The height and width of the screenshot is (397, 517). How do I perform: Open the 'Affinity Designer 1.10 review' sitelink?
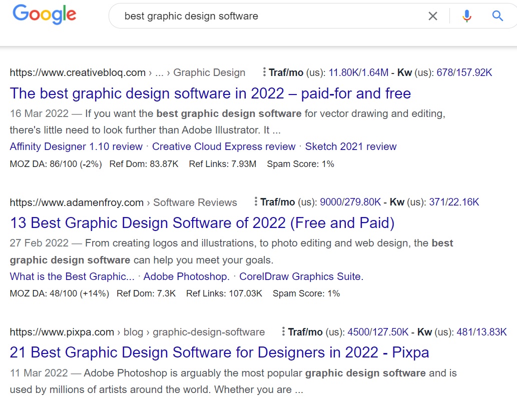point(76,146)
